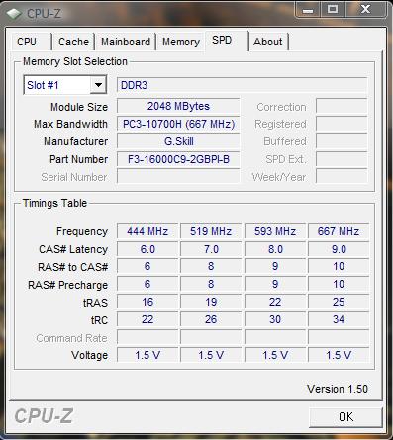
Task: Click the PC3-10700H (667 MHz) bandwidth value
Action: click(x=178, y=124)
